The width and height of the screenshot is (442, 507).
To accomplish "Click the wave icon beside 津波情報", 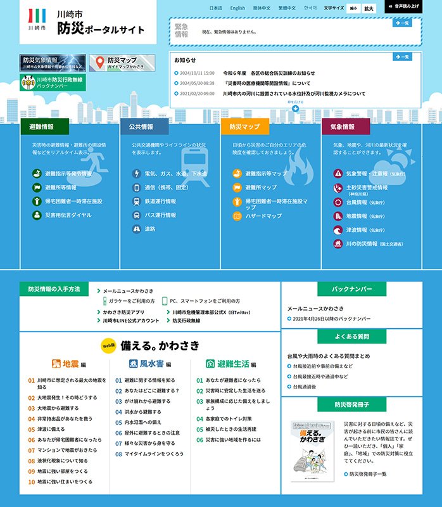I will pos(338,230).
